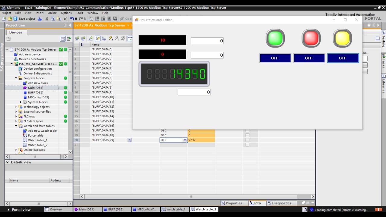Expand the PLC data types folder
This screenshot has height=217, width=386.
(16, 121)
